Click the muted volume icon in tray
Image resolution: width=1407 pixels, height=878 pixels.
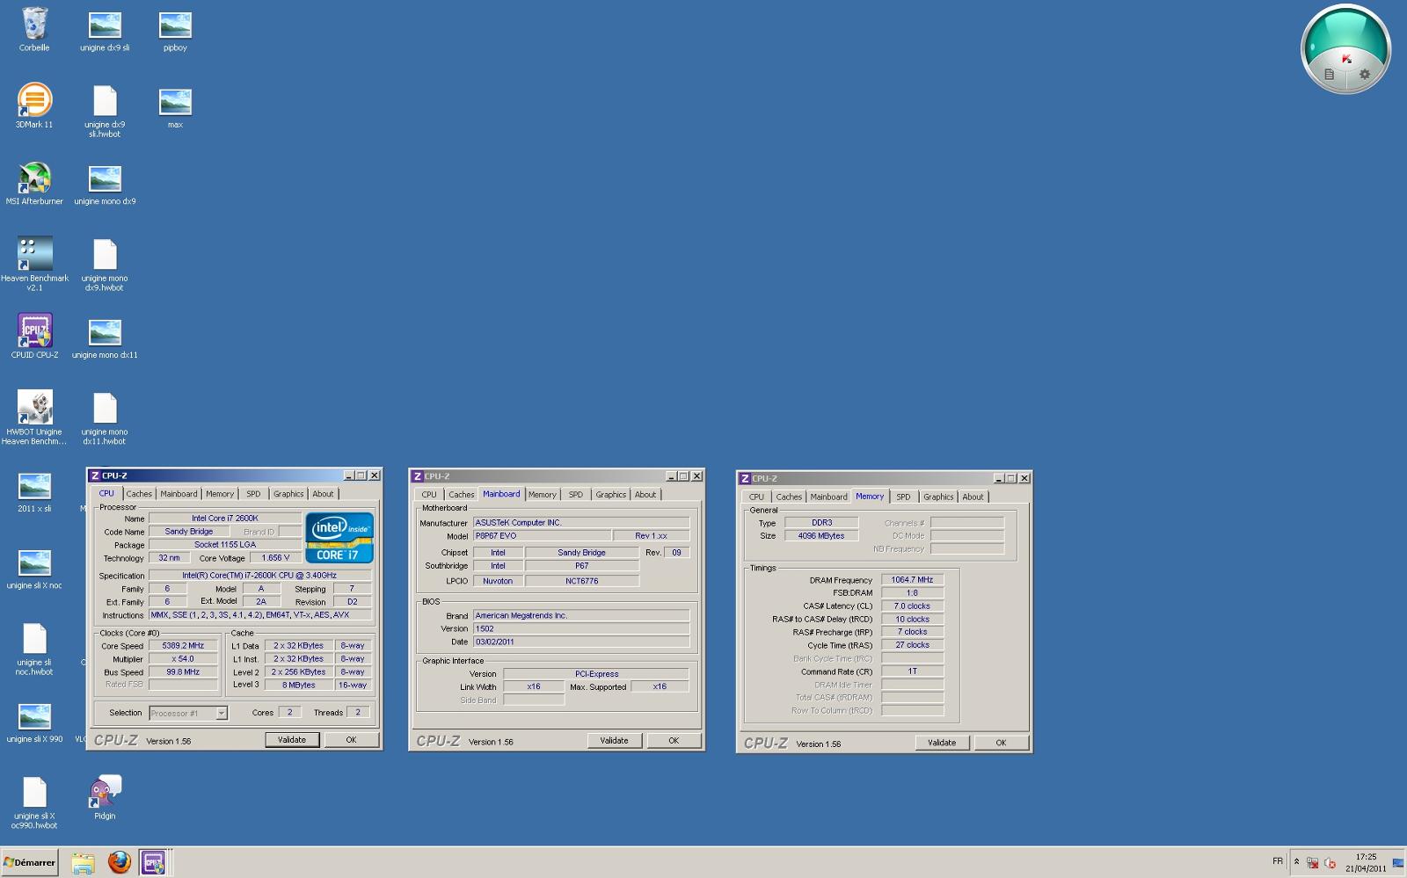click(1330, 863)
